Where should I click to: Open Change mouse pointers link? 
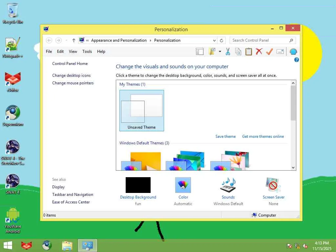point(73,83)
